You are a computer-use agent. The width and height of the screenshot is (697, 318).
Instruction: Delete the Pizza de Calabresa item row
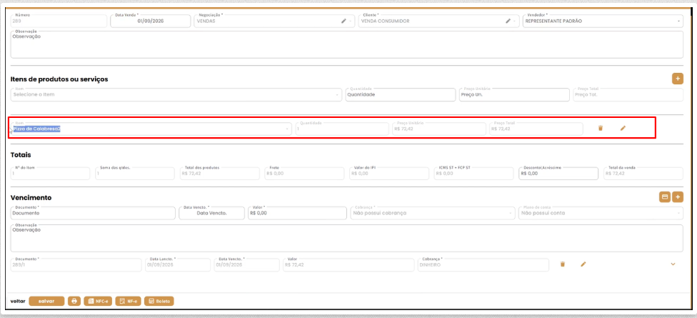click(x=601, y=128)
